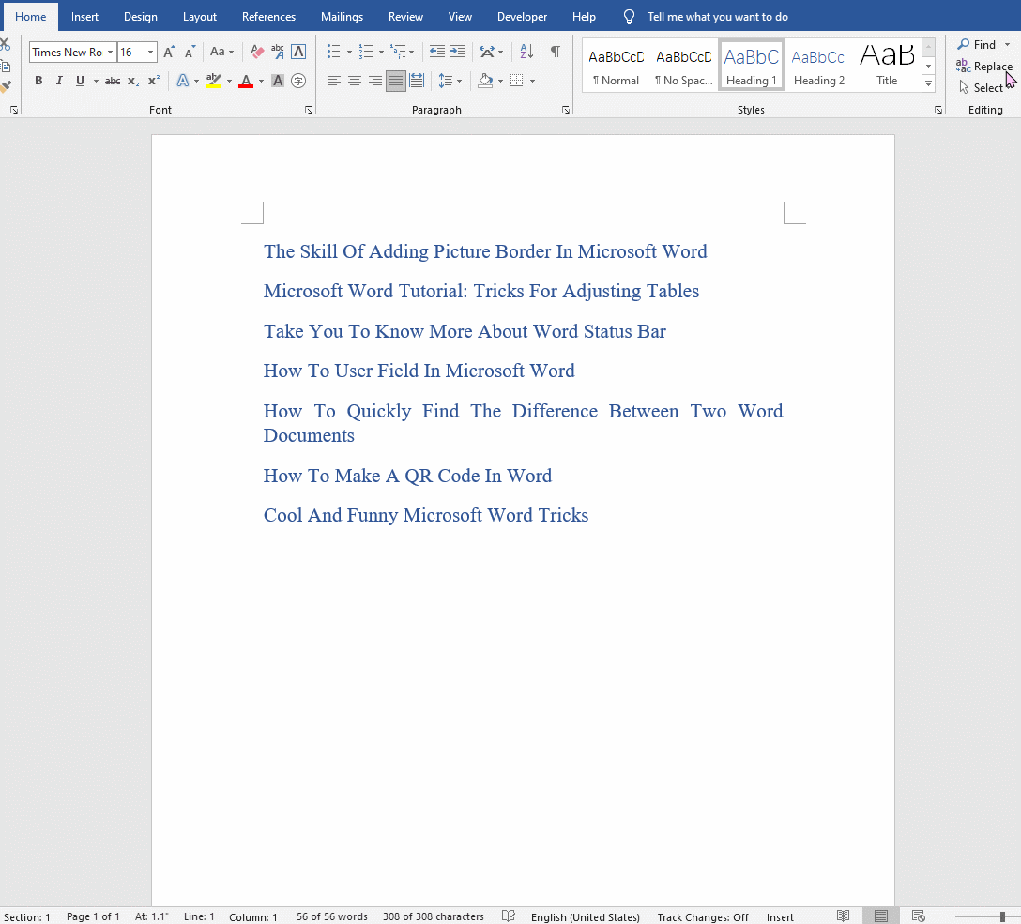Apply Text Effects and Typography
This screenshot has height=924, width=1021.
pyautogui.click(x=183, y=81)
